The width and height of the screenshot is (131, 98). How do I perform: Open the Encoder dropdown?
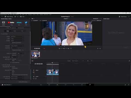(x=17, y=41)
